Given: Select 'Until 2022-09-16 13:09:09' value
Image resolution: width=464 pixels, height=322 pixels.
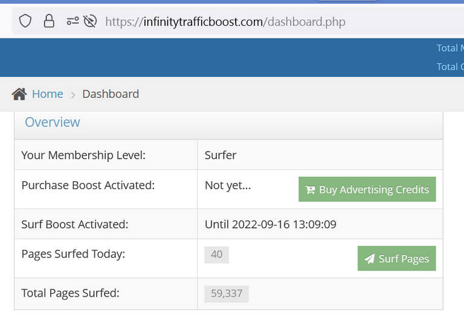Looking at the screenshot, I should [271, 224].
